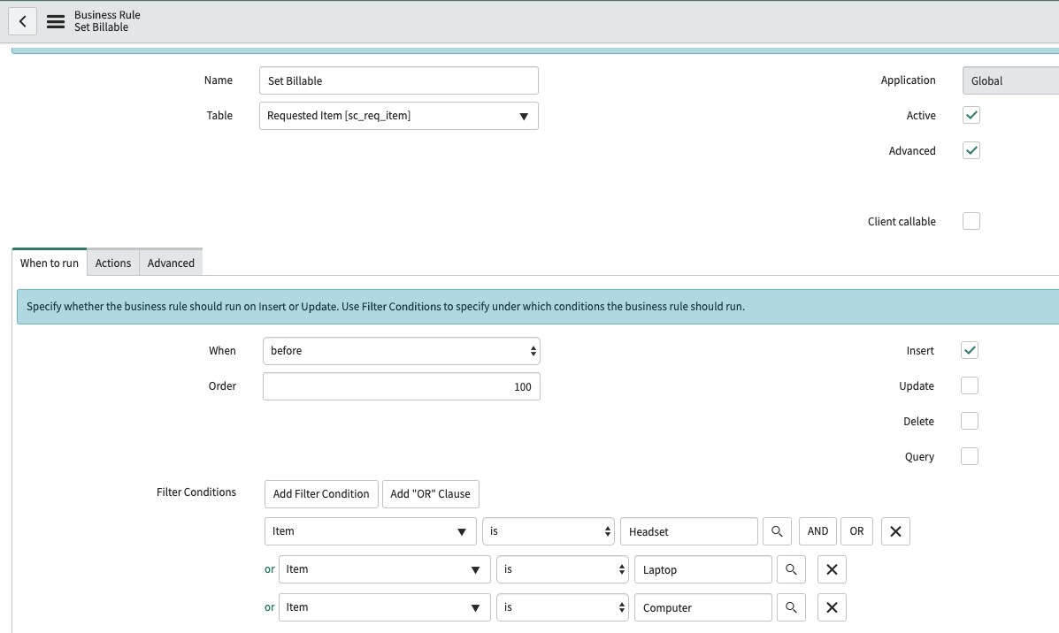Click the back arrow button
Viewport: 1059px width, 633px height.
pyautogui.click(x=22, y=21)
